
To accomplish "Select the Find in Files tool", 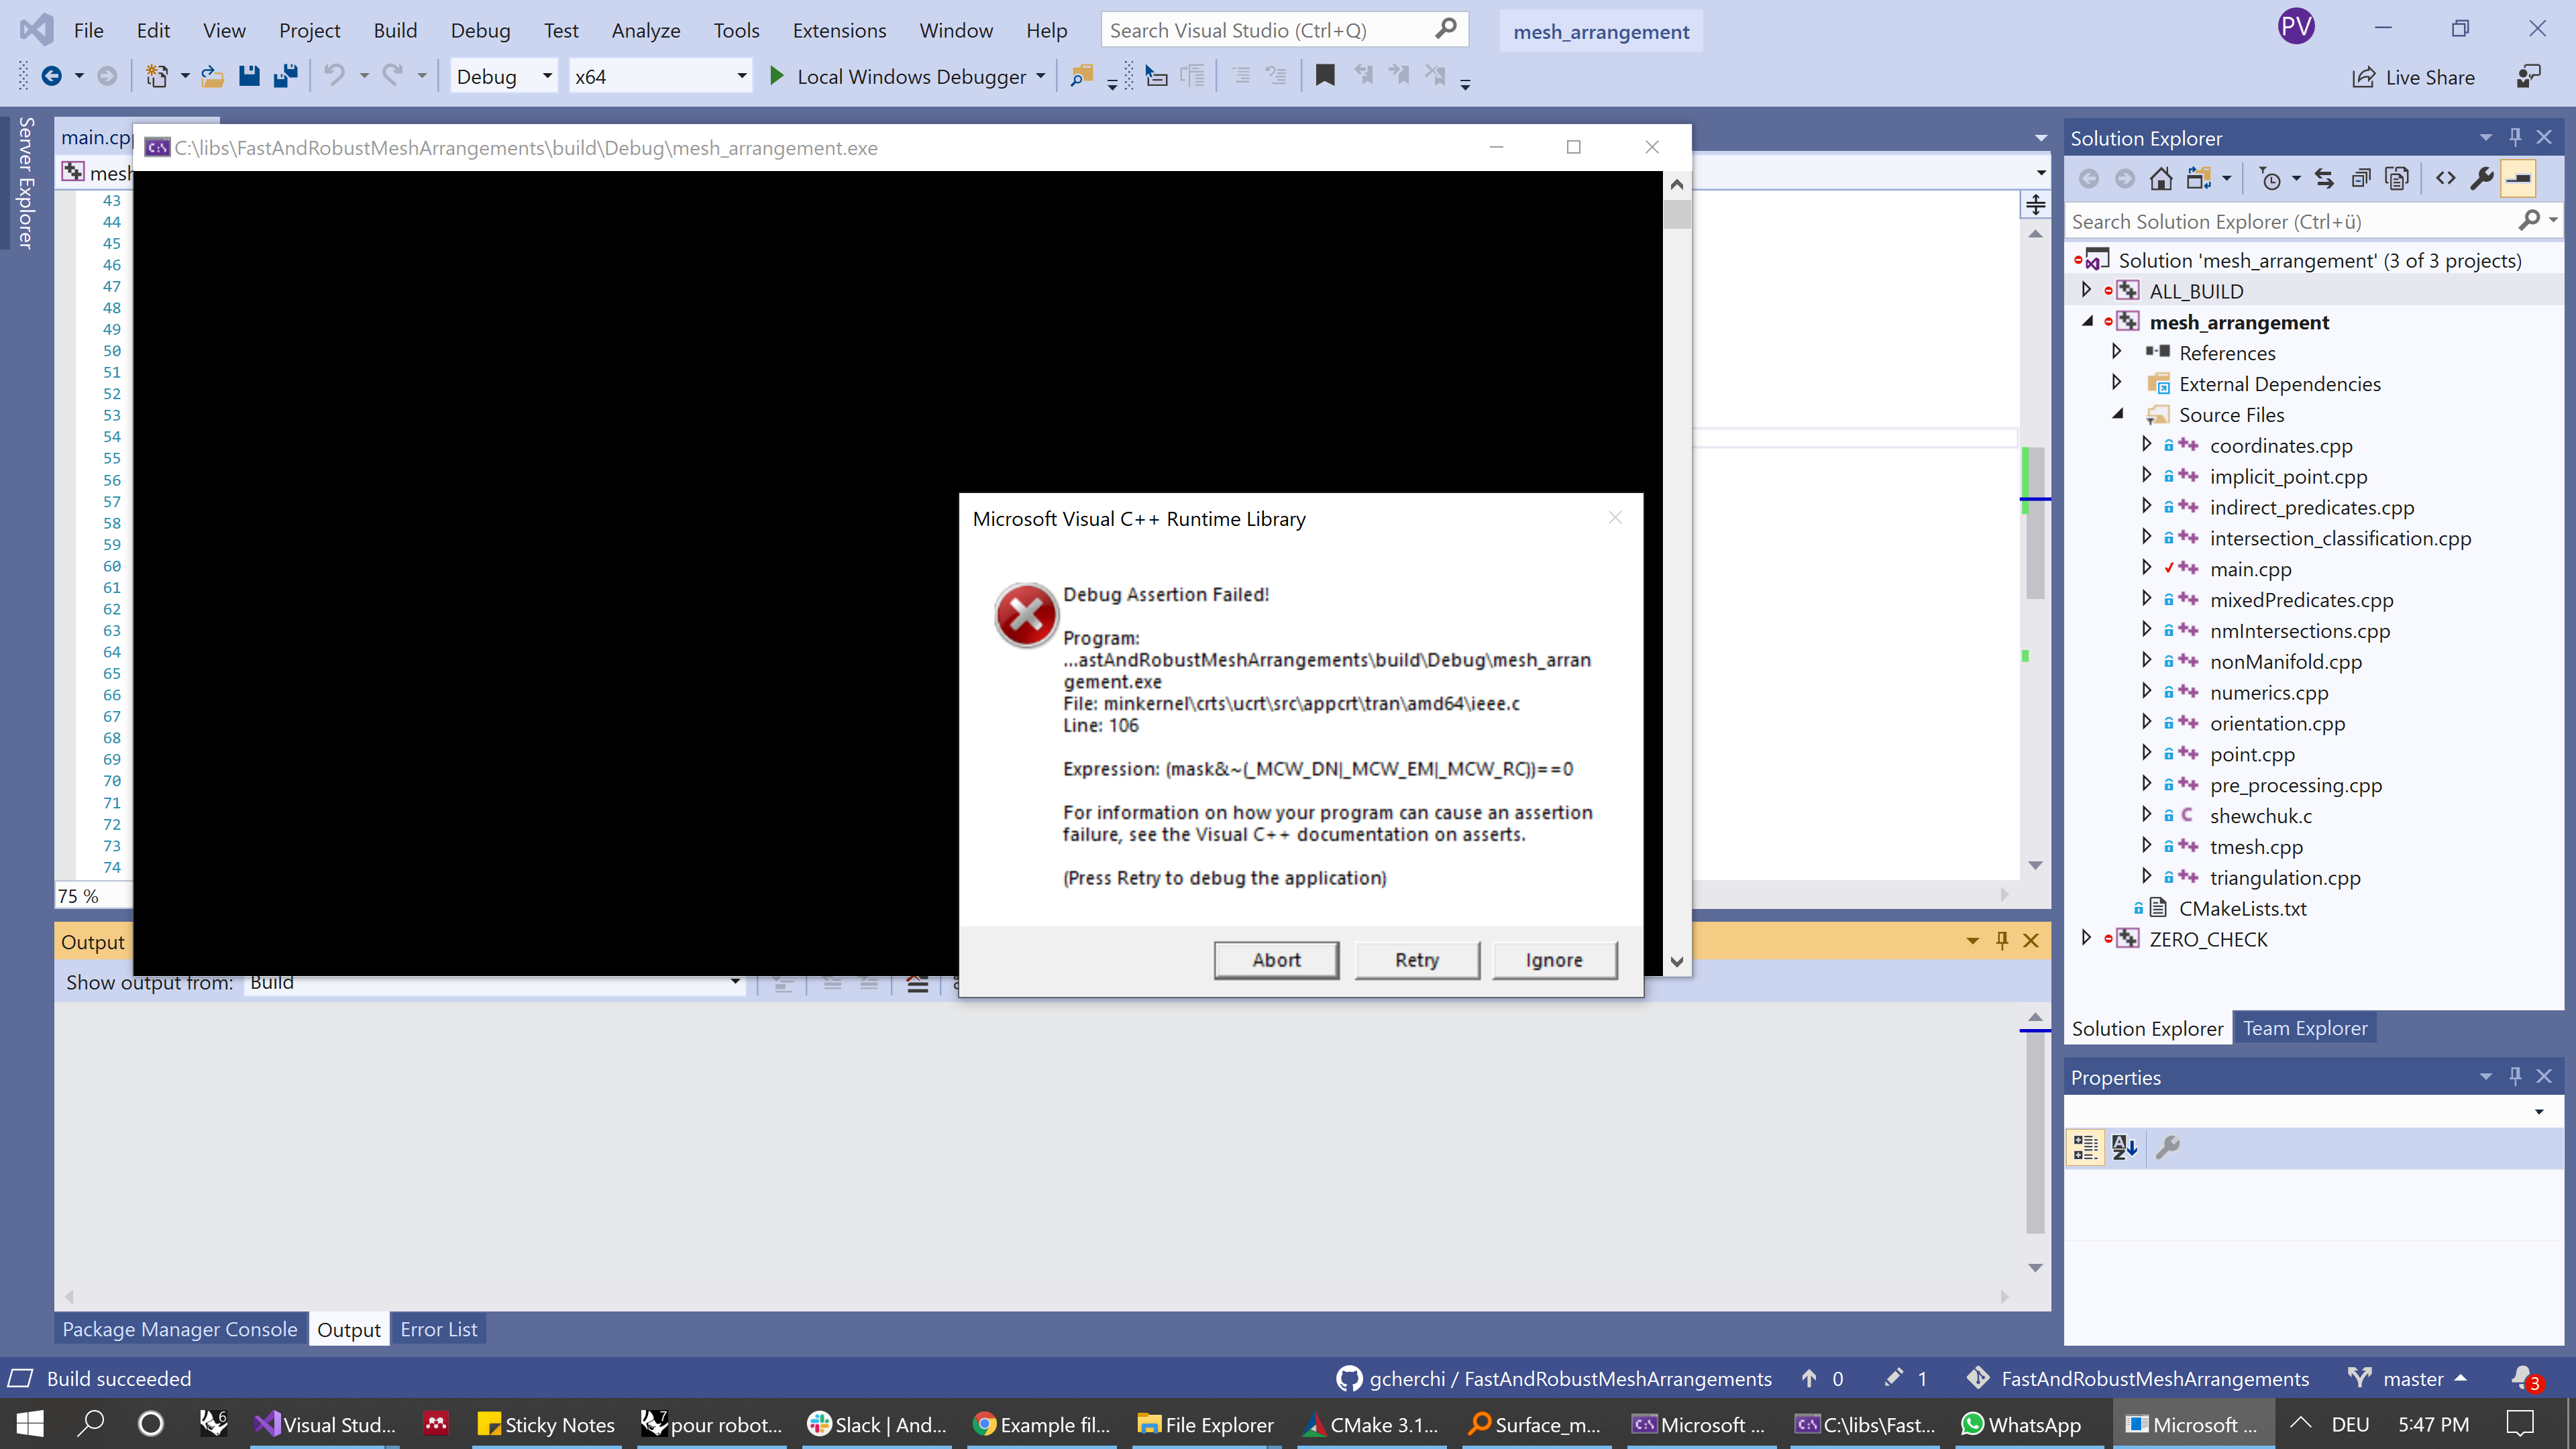I will pos(1083,75).
